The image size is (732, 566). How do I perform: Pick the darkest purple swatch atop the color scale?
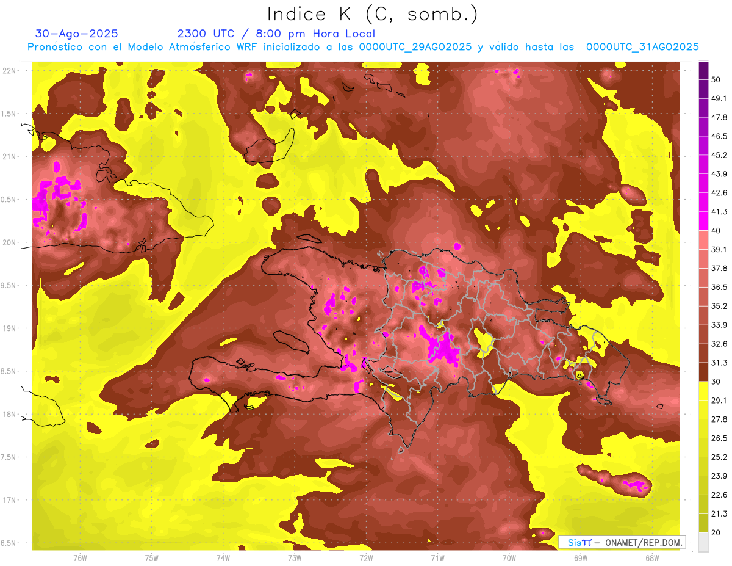pyautogui.click(x=703, y=70)
